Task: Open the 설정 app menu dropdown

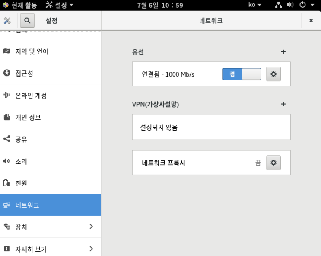Action: pos(60,5)
